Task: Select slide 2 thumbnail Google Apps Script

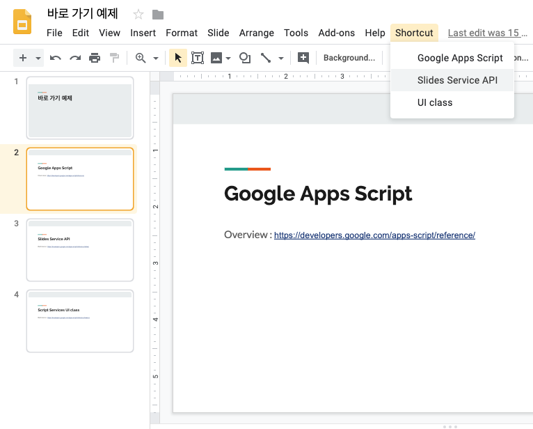Action: (80, 179)
